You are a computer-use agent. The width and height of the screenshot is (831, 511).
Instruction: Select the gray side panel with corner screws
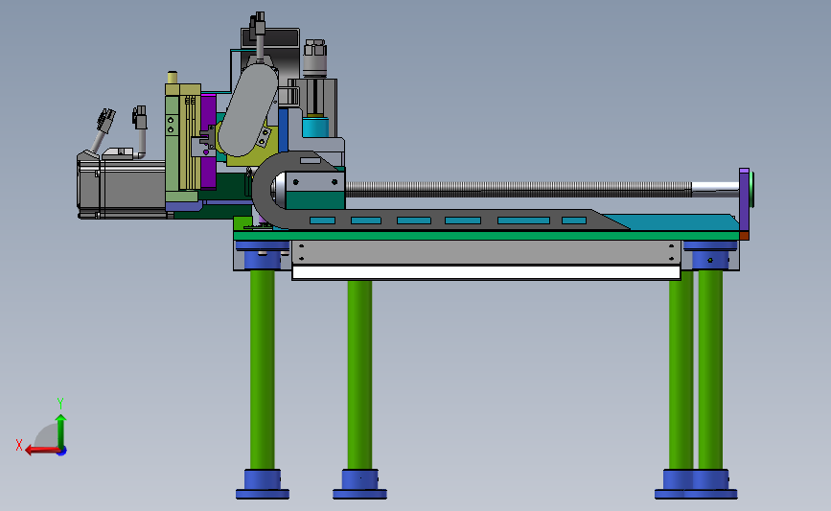click(x=486, y=252)
